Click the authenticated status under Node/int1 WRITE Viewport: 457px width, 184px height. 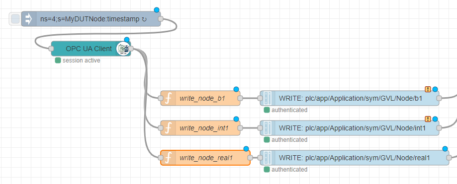point(289,140)
